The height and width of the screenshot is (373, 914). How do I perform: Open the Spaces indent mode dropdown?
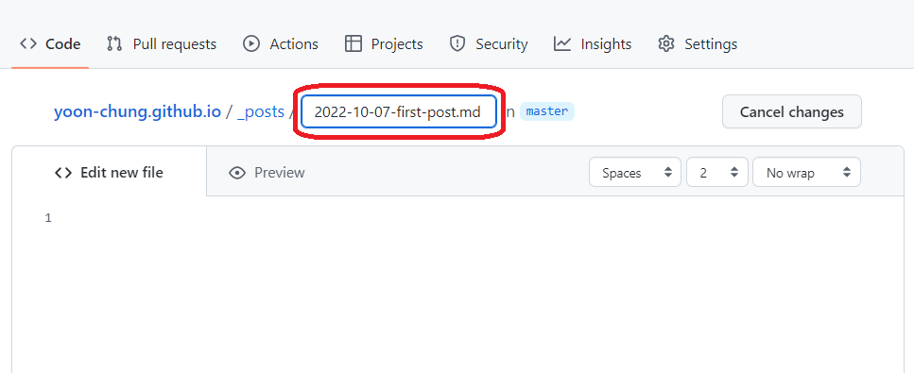635,172
